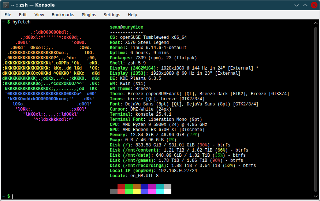Click the 'Liberation Mono (9pt)' value
This screenshot has width=320, height=201.
point(175,119)
